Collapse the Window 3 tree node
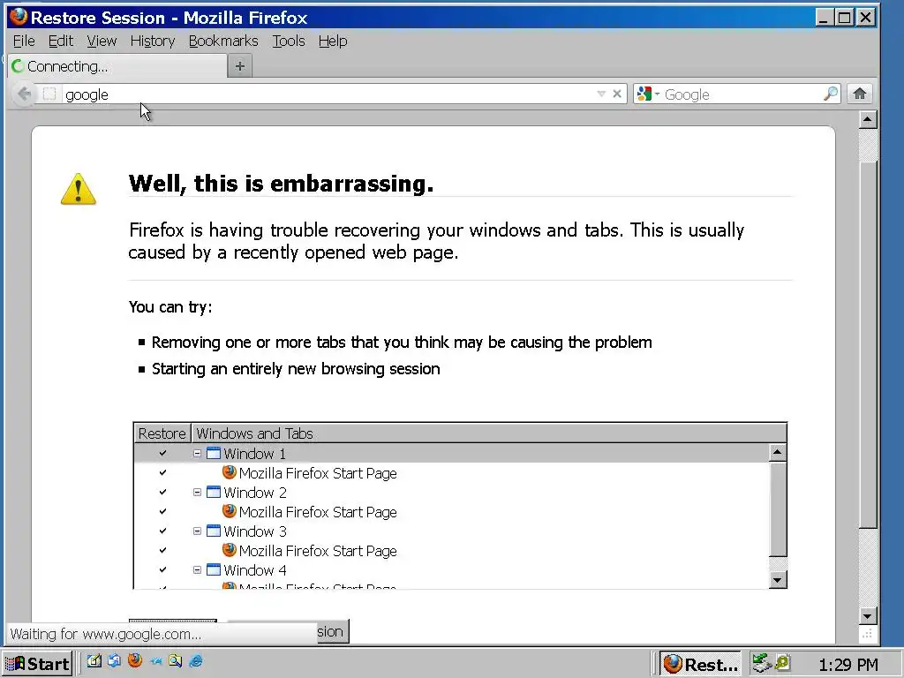The height and width of the screenshot is (678, 904). tap(197, 531)
